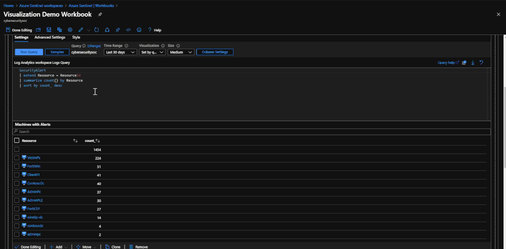Image resolution: width=506 pixels, height=249 pixels.
Task: Click the Column Settings button
Action: coord(215,52)
